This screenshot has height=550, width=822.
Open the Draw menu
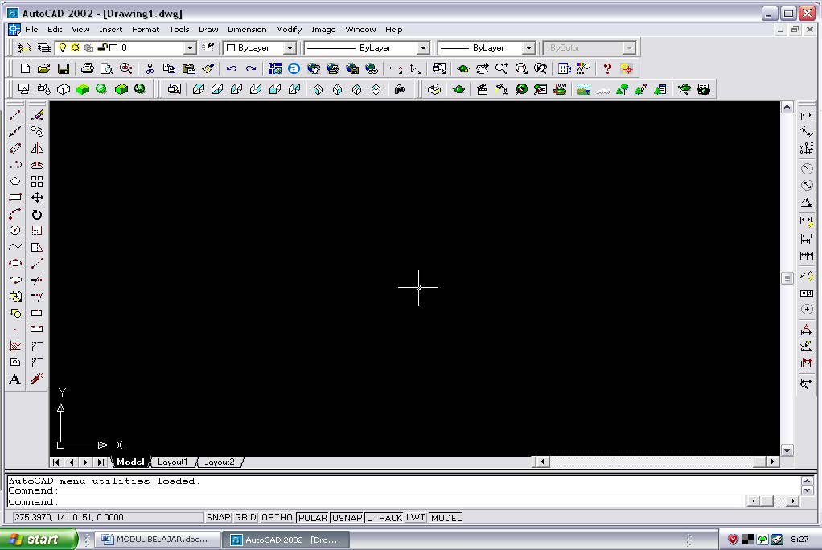tap(208, 30)
